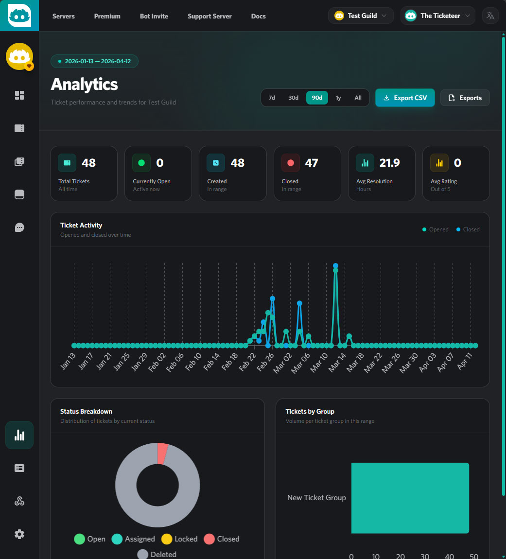The image size is (506, 559).
Task: Go to the Premium menu item
Action: click(x=107, y=16)
